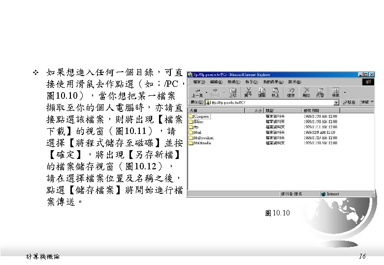
Task: Click the address field showing ftp://ftp.pu.edu.tw/PC/
Action: click(272, 103)
